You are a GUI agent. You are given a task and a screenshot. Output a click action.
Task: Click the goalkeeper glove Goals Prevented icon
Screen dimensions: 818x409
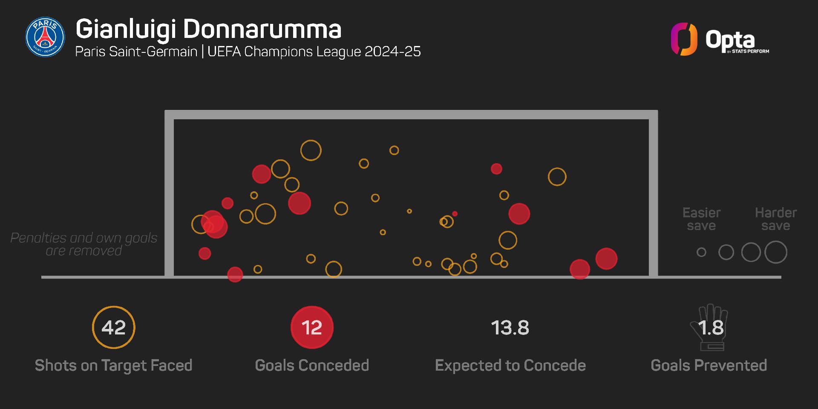click(x=709, y=327)
